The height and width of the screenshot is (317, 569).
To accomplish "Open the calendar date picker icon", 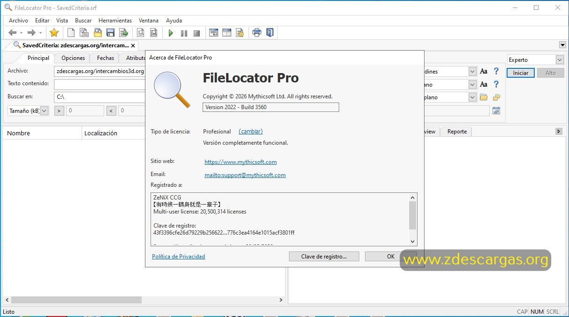I will tap(496, 111).
